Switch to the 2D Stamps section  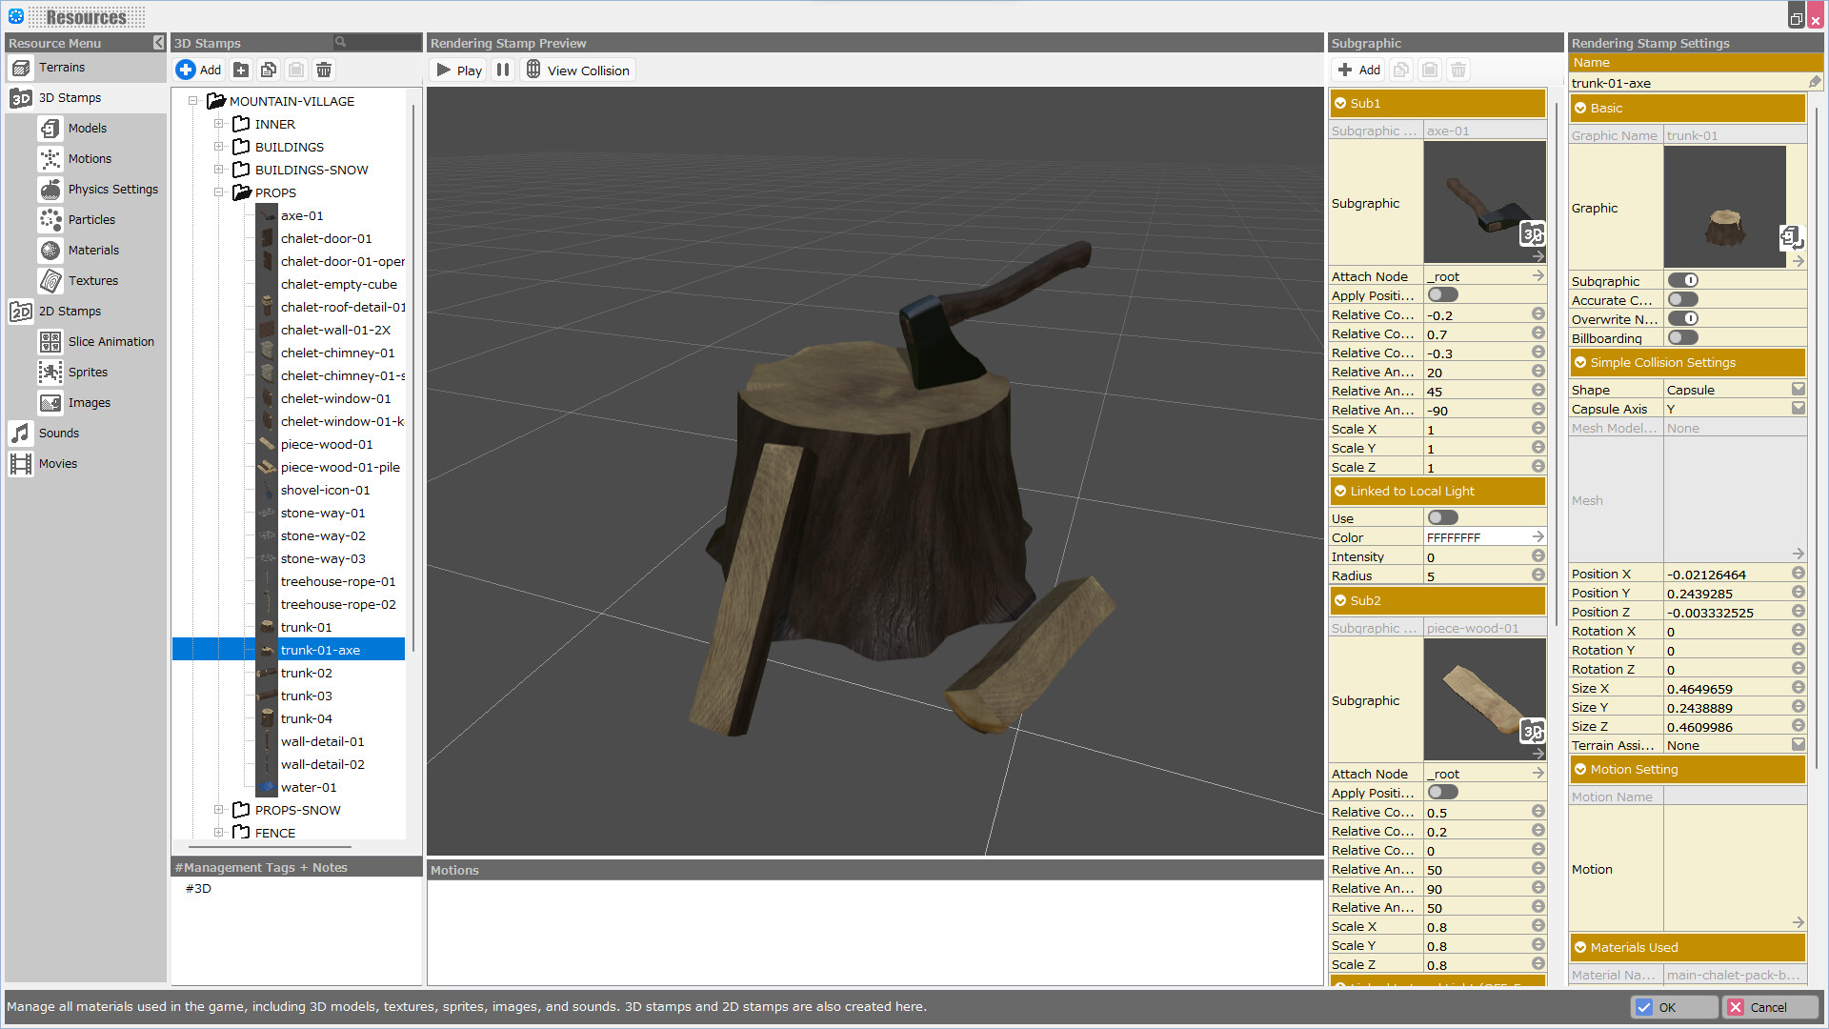21,311
